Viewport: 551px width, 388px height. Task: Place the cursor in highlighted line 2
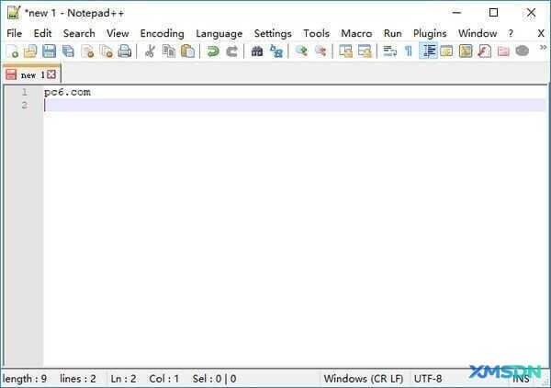pyautogui.click(x=295, y=105)
